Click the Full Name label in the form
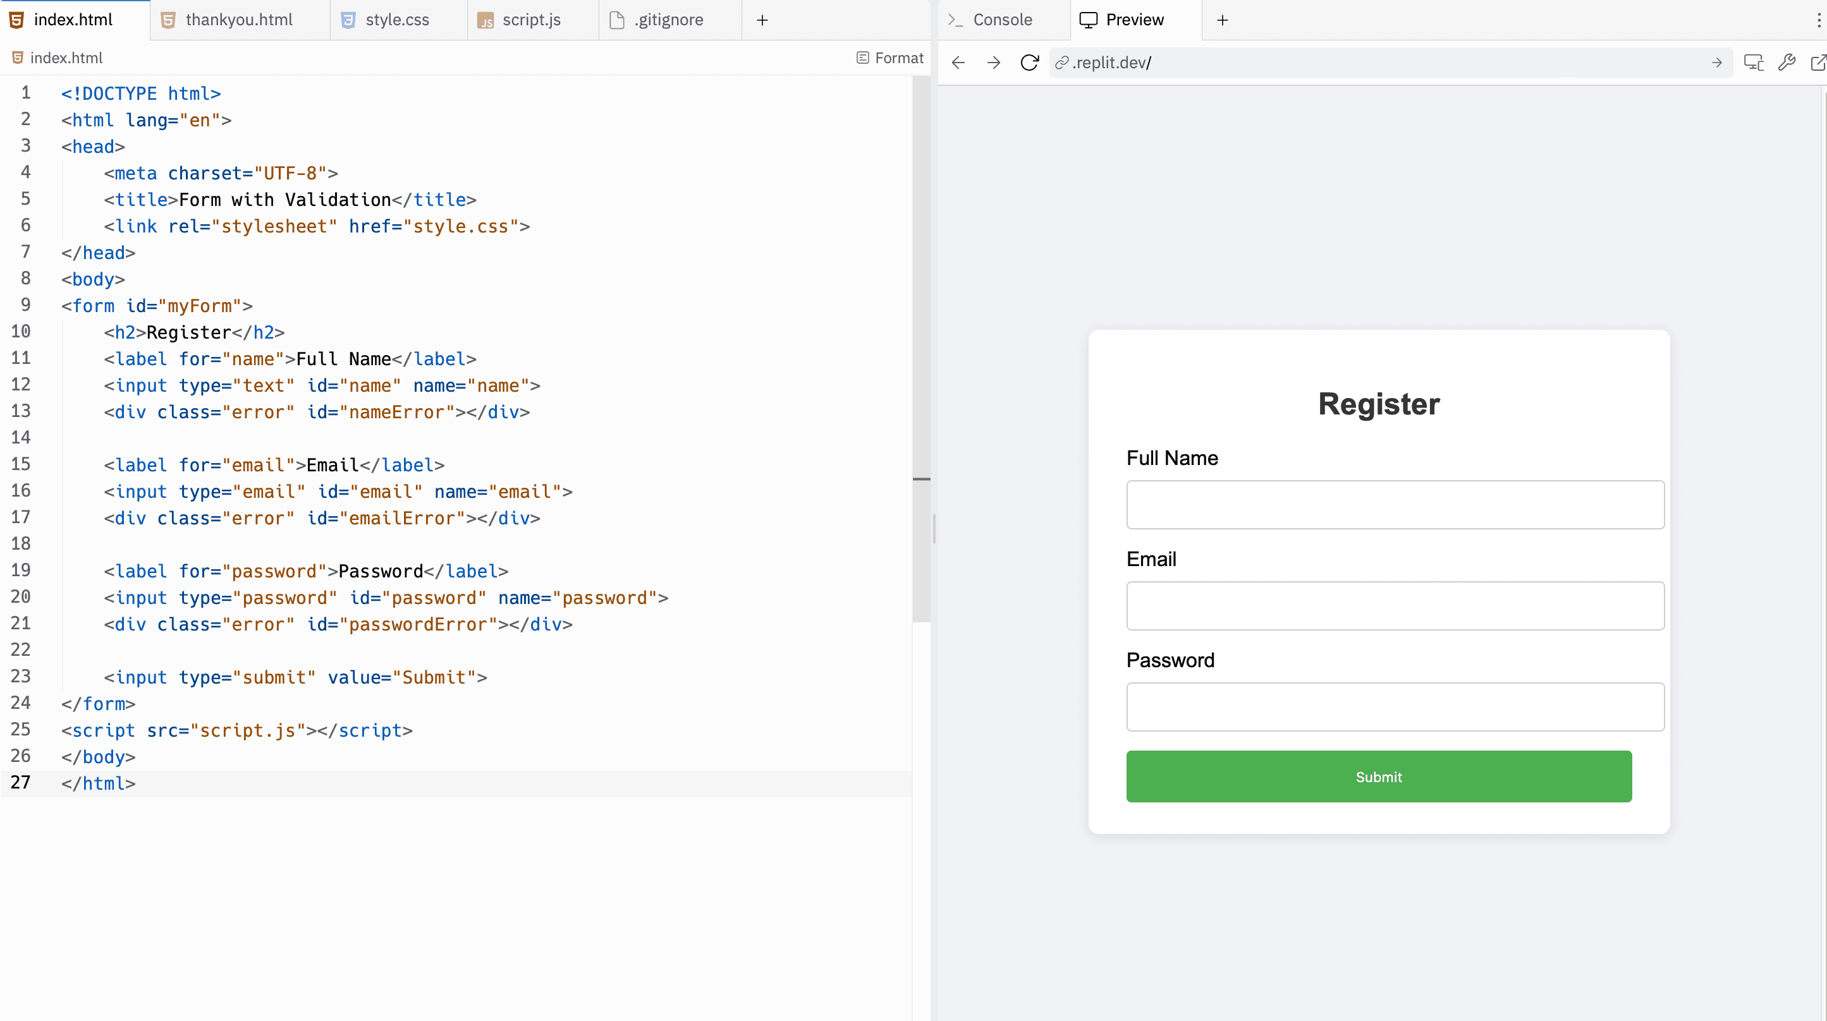Screen dimensions: 1827x1021 [1172, 459]
